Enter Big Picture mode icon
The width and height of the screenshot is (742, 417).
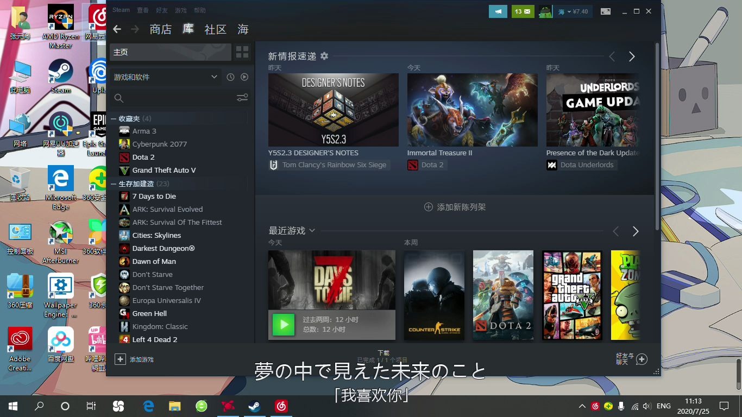605,11
